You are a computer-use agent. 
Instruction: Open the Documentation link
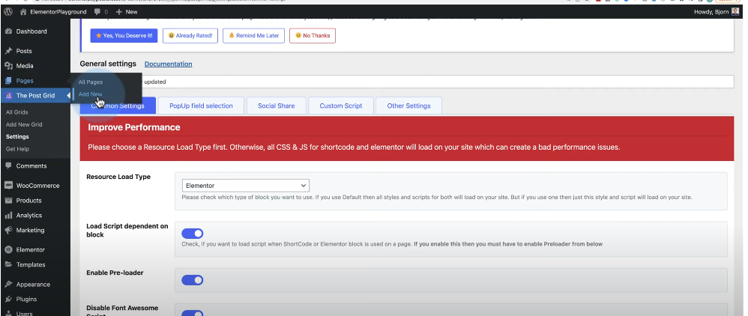[x=169, y=64]
